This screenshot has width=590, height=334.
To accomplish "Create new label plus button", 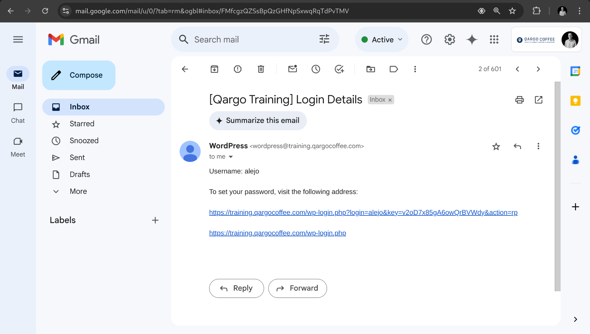I will pos(155,220).
